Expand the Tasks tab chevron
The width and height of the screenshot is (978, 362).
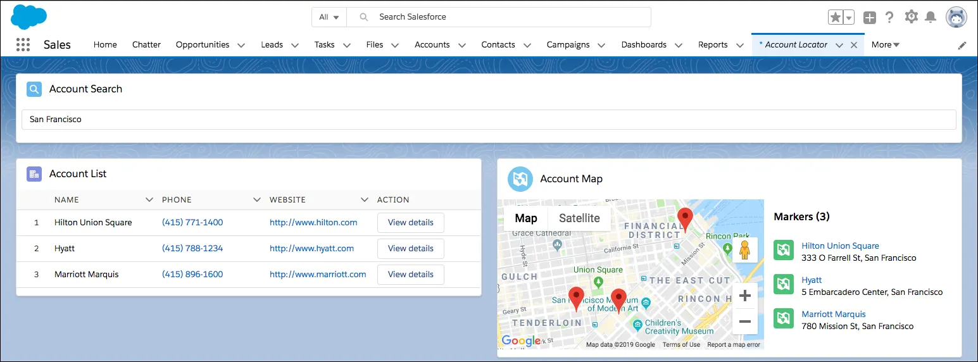click(347, 45)
